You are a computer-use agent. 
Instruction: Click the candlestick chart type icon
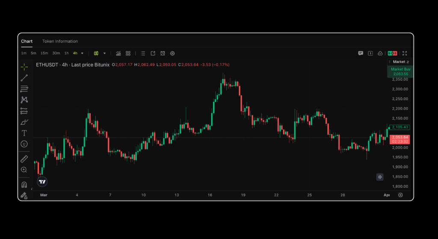point(96,53)
